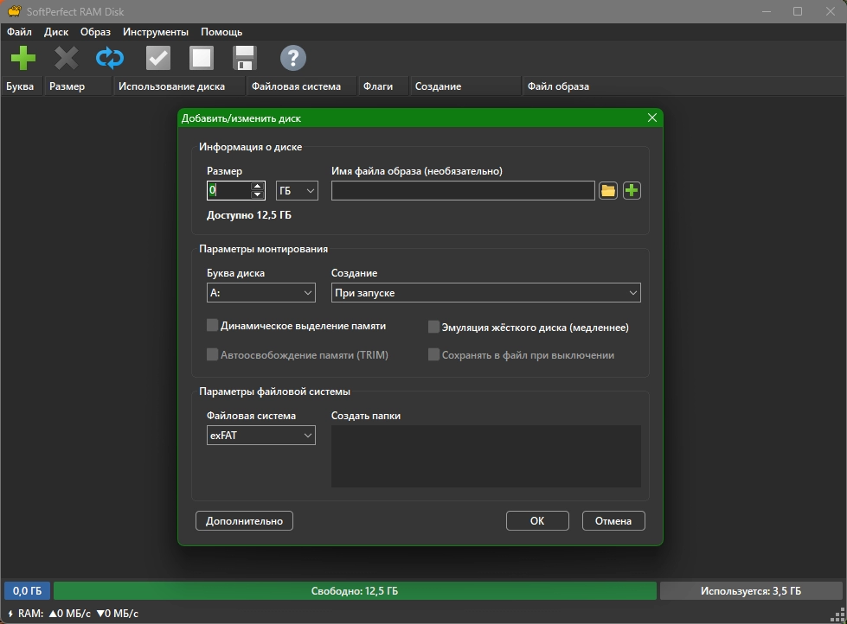
Task: Expand the Создание При запуске dropdown
Action: [485, 293]
